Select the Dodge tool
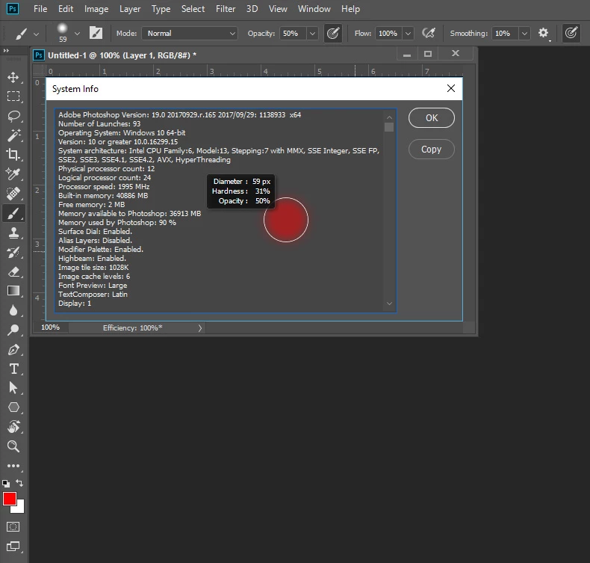The width and height of the screenshot is (590, 563). [x=13, y=330]
